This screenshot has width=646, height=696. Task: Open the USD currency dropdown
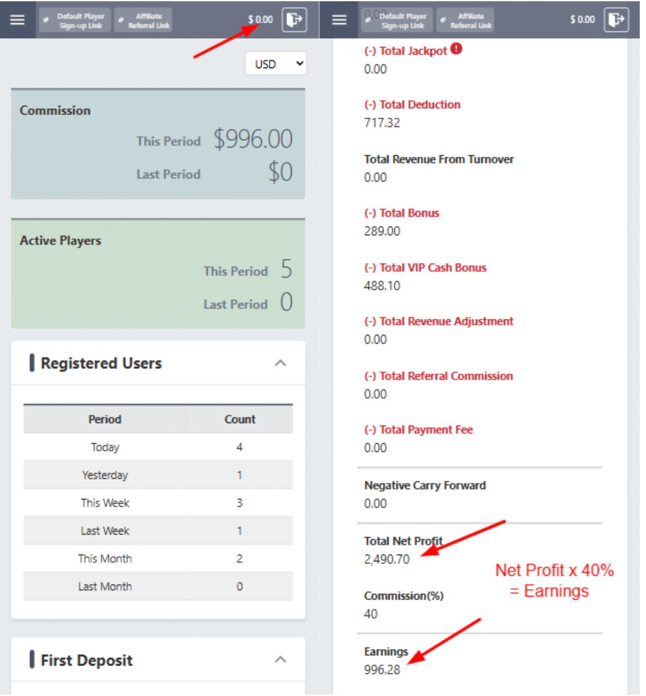click(276, 64)
